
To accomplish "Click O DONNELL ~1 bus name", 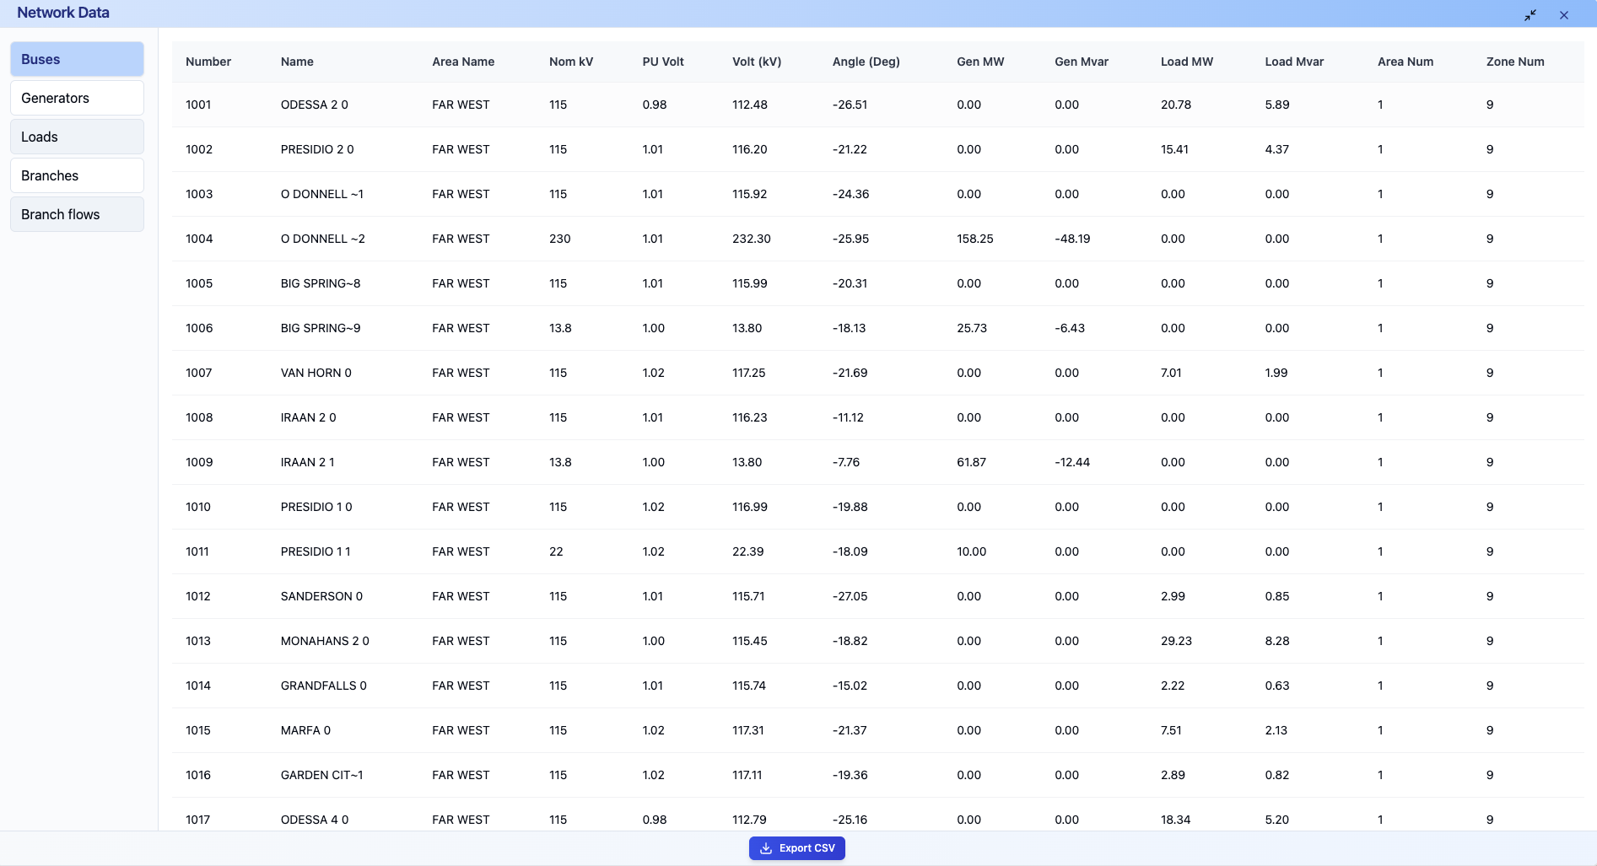I will [x=322, y=194].
